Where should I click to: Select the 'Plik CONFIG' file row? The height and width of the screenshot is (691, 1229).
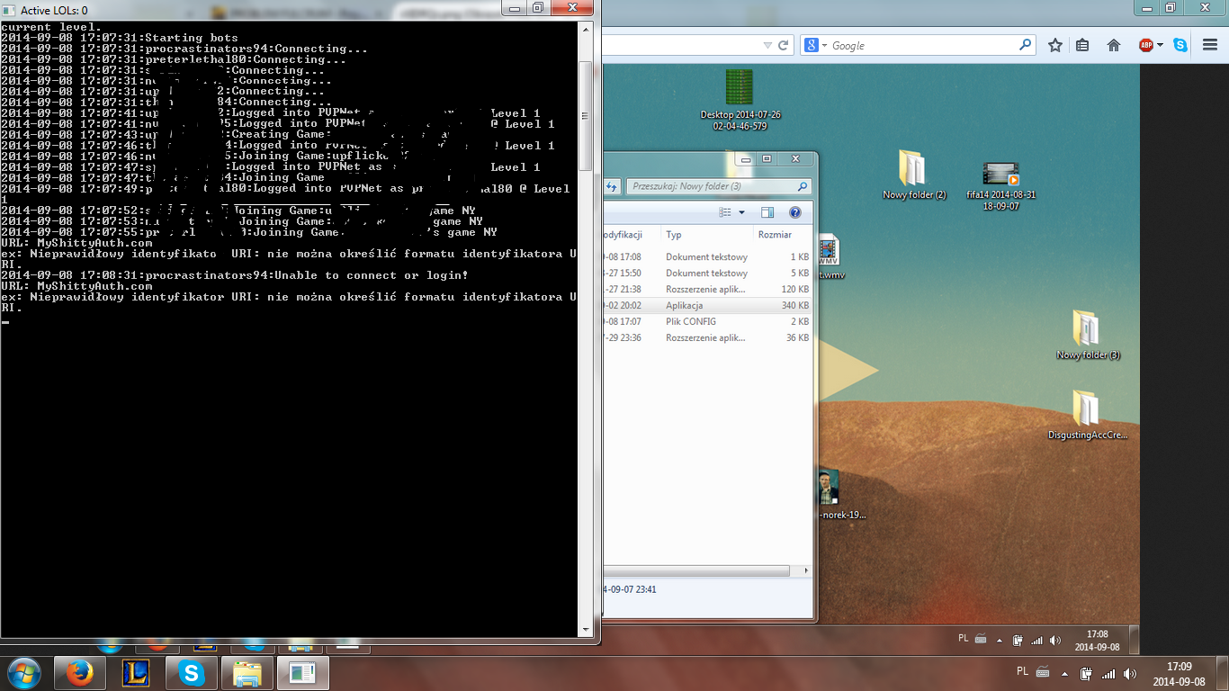[x=707, y=321]
